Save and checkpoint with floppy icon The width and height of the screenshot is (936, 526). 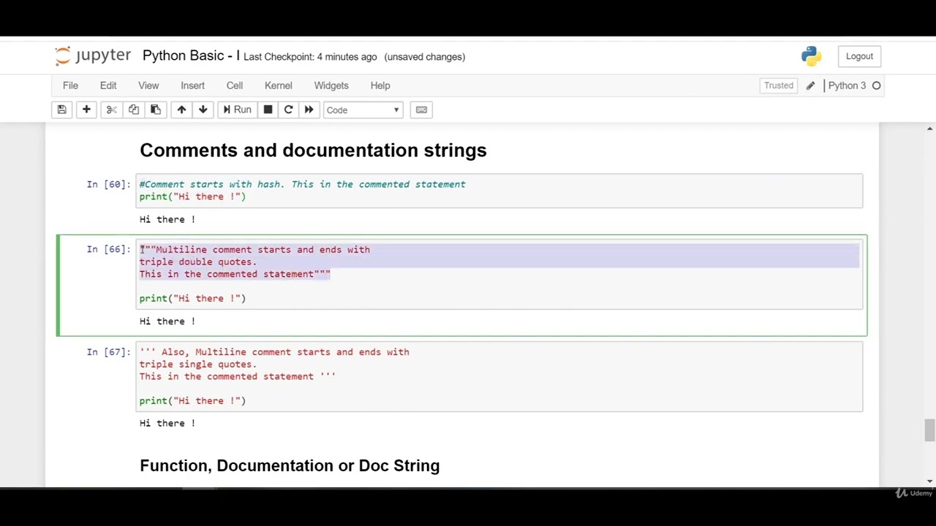pyautogui.click(x=62, y=110)
